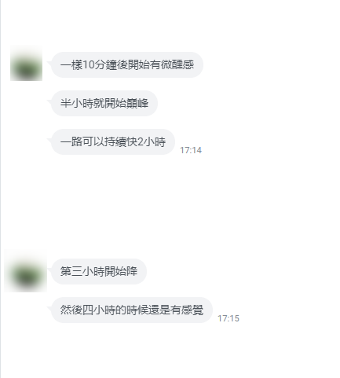
Task: Click the word 半小時 starting the second bubble
Action: coord(77,103)
